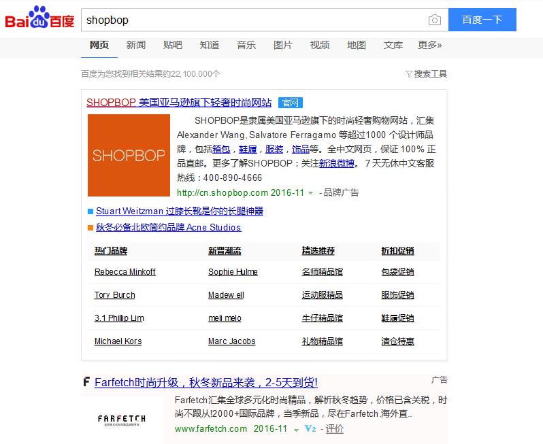Open the 牛仔精品馆 link
543x444 pixels.
pos(323,318)
